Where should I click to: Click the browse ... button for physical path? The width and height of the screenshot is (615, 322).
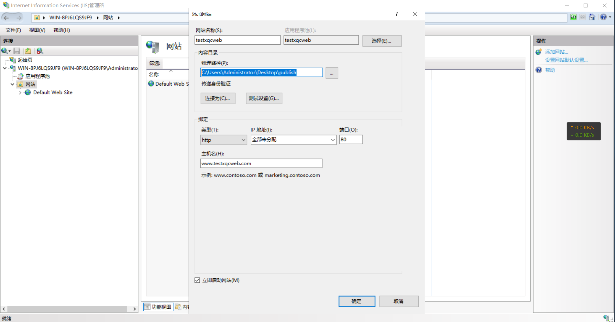pos(332,73)
